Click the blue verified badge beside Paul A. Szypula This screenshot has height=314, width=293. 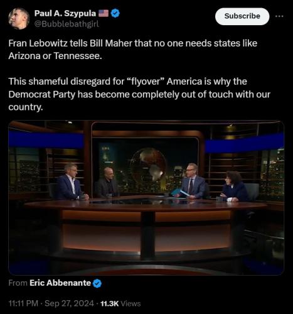115,13
